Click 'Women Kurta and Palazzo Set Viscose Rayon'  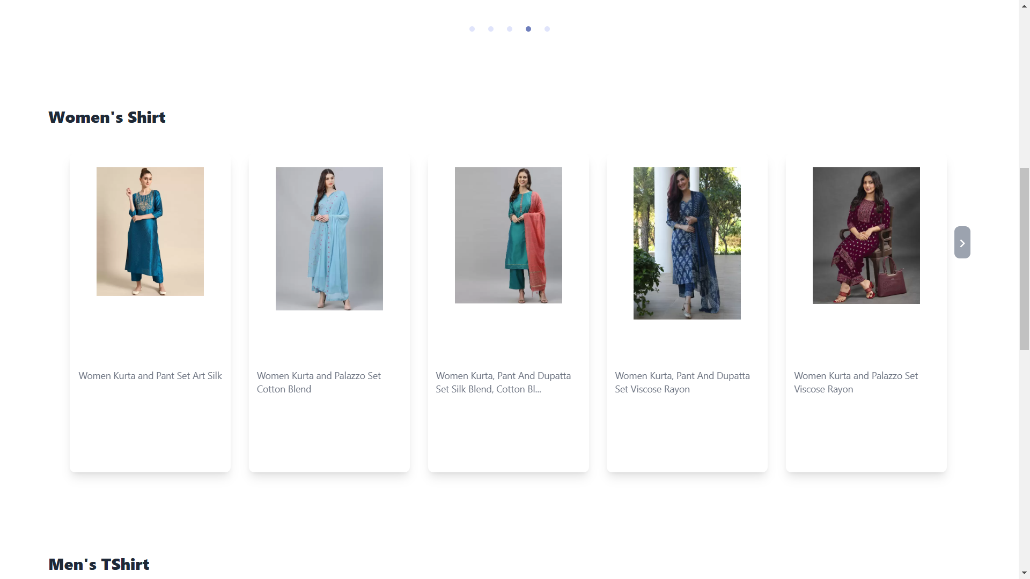pyautogui.click(x=856, y=382)
